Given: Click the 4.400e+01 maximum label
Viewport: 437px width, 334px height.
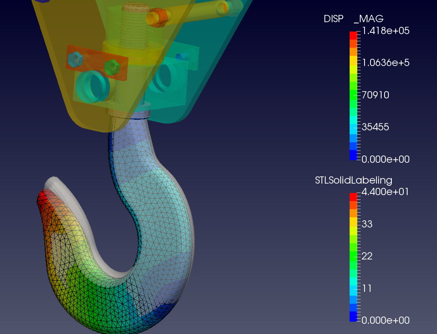Looking at the screenshot, I should coord(385,192).
